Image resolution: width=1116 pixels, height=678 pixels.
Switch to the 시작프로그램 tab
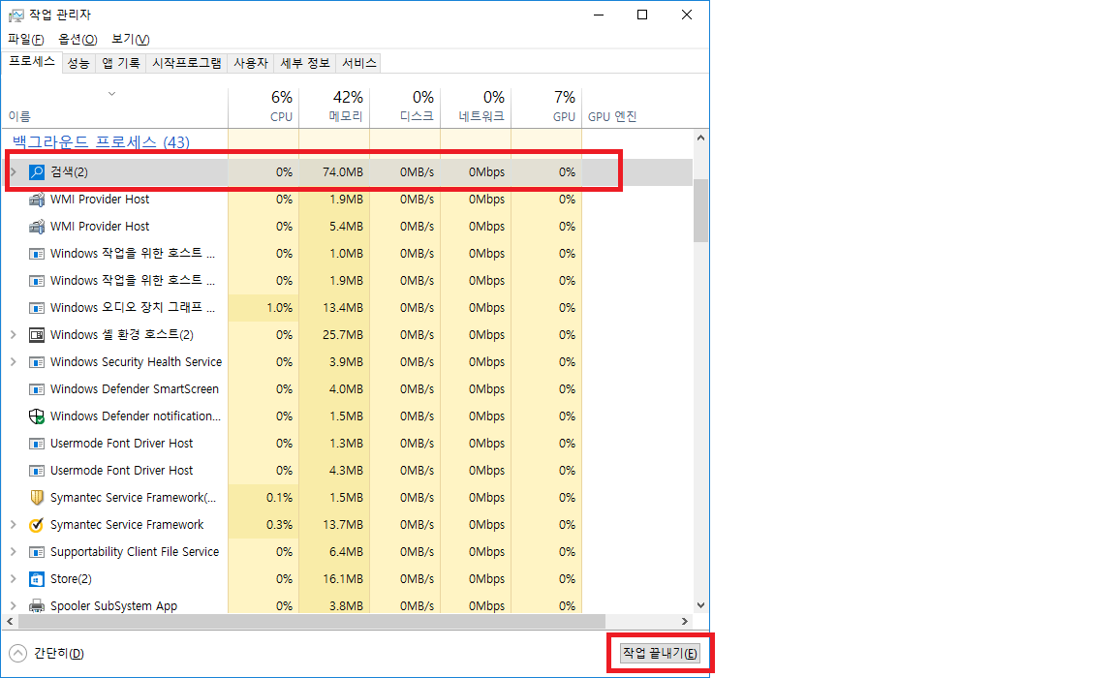(186, 63)
